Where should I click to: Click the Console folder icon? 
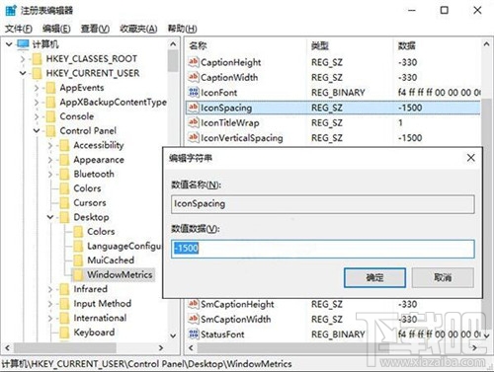[50, 116]
